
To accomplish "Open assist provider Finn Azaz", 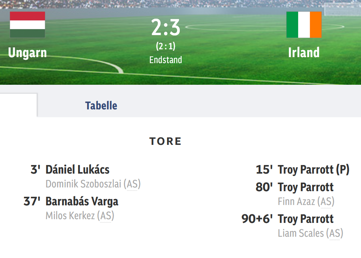I will pyautogui.click(x=296, y=202).
